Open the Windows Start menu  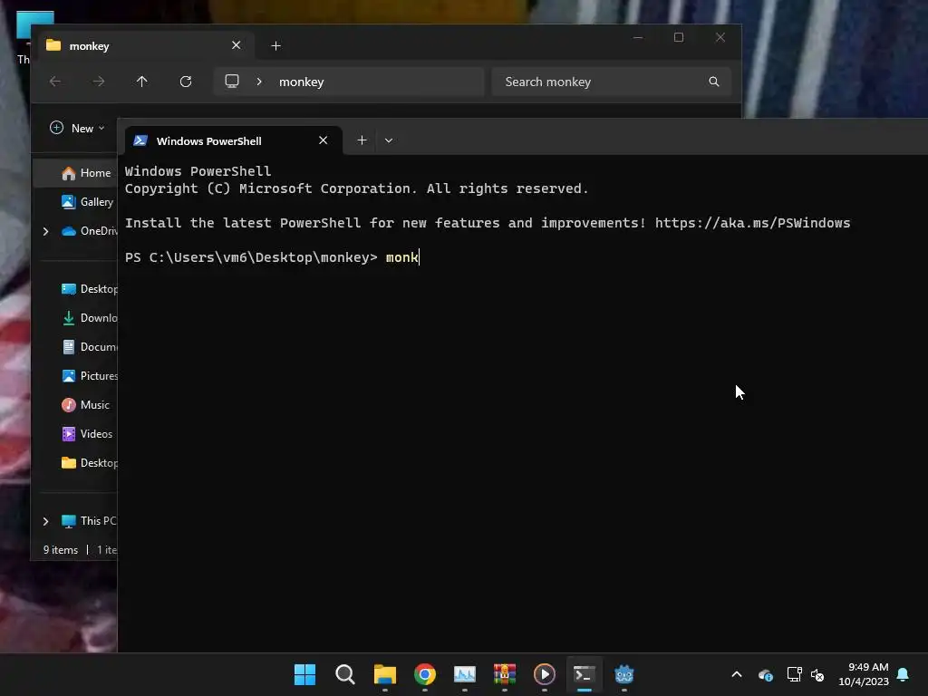pos(304,674)
